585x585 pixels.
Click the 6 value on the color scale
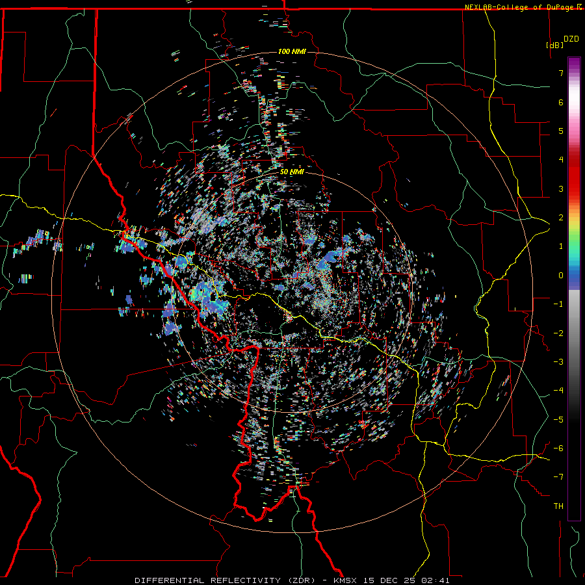pos(561,102)
